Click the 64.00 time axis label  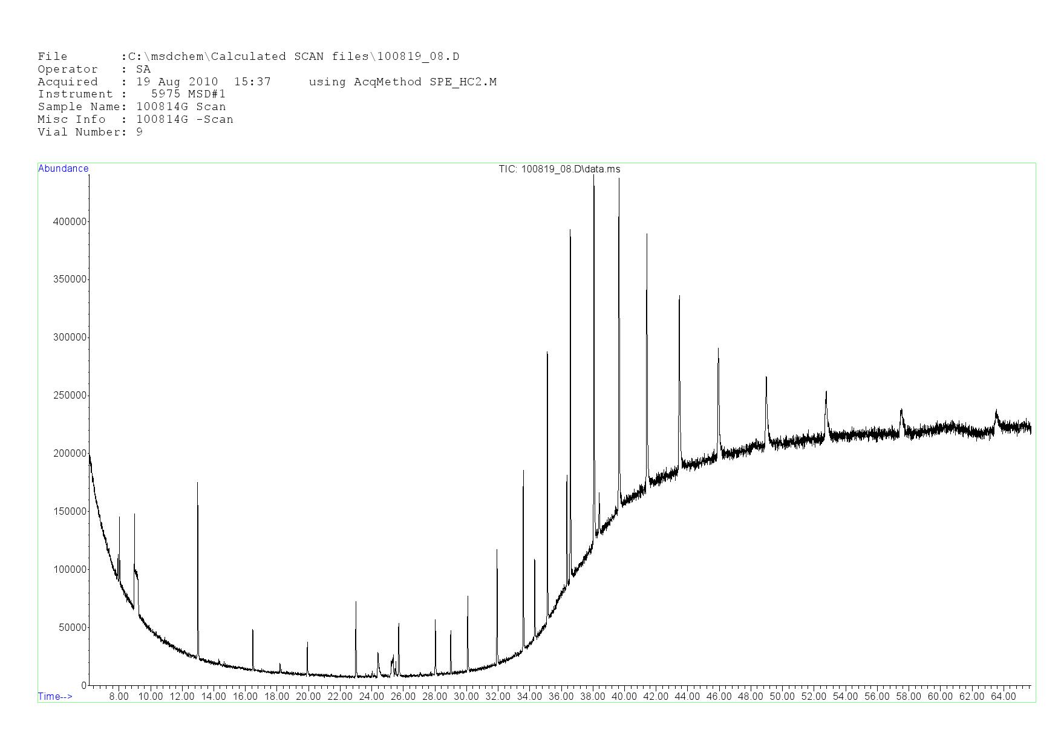(1003, 697)
